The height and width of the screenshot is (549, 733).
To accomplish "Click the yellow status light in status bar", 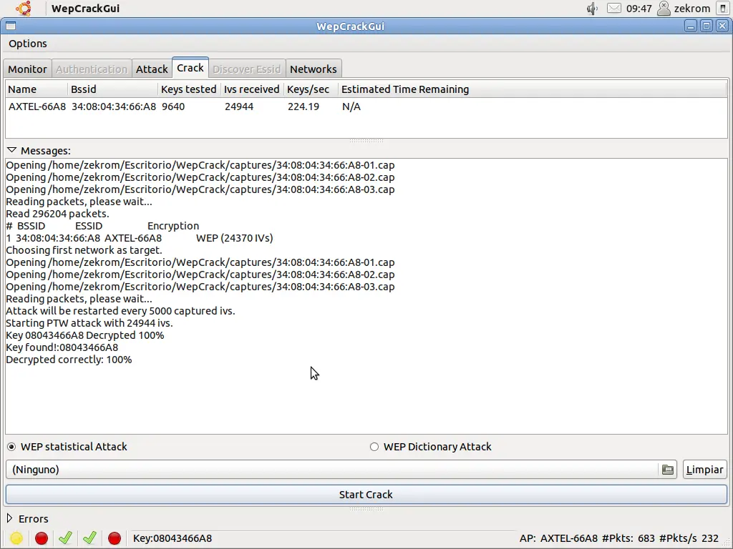I will point(16,538).
